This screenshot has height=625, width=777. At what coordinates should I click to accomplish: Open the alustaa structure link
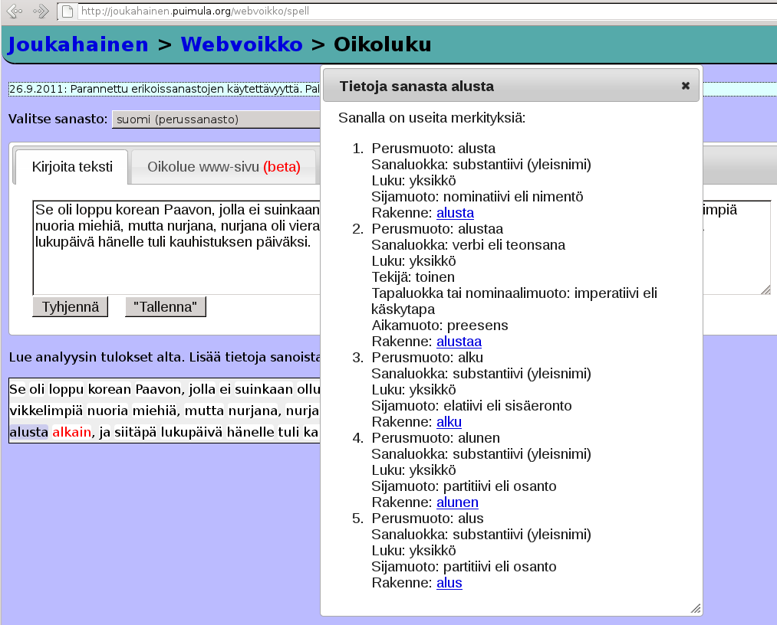[x=459, y=342]
